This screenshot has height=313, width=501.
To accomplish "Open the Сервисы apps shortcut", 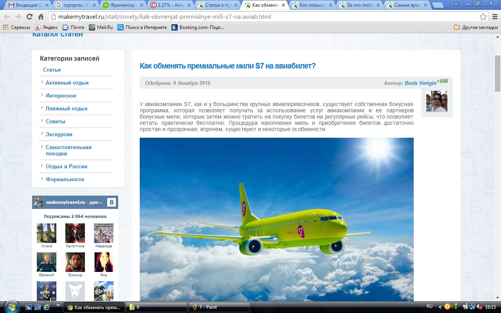I will pos(16,27).
